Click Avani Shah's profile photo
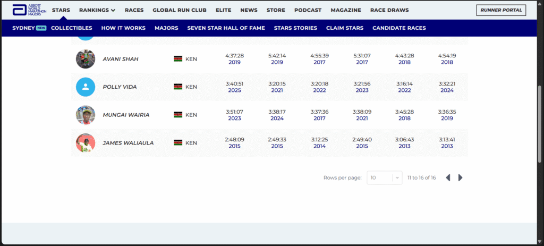The image size is (544, 246). 86,59
